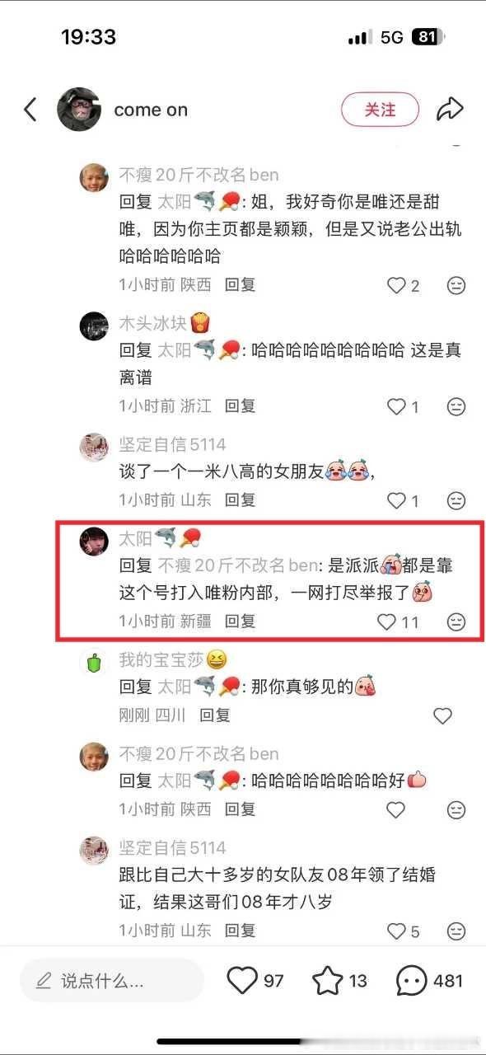This screenshot has height=1055, width=486.
Task: Tap the dislike face on the 一米八高 comment
Action: point(456,501)
